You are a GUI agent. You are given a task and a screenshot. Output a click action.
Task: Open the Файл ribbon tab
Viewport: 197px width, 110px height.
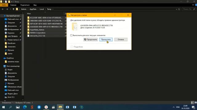tap(4, 5)
